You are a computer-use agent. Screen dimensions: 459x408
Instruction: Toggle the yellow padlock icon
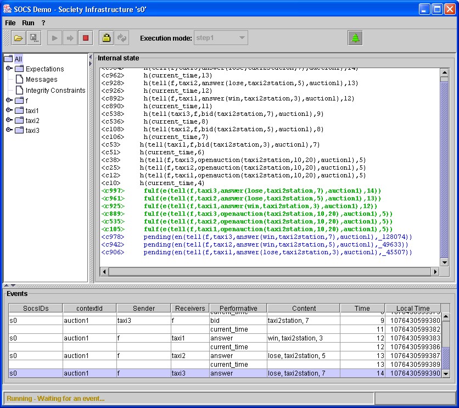pyautogui.click(x=106, y=38)
